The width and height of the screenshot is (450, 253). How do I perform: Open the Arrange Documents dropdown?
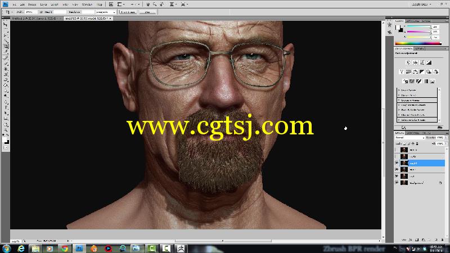(173, 4)
